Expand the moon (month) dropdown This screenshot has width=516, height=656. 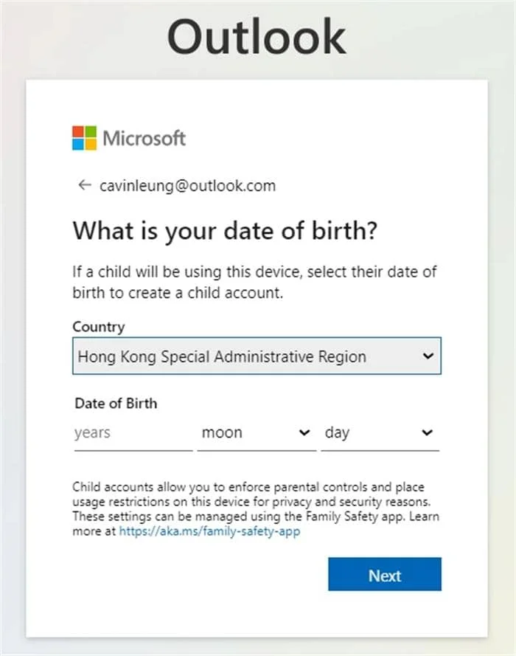(257, 432)
